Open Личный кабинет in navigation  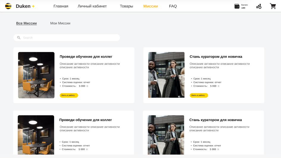(x=92, y=6)
